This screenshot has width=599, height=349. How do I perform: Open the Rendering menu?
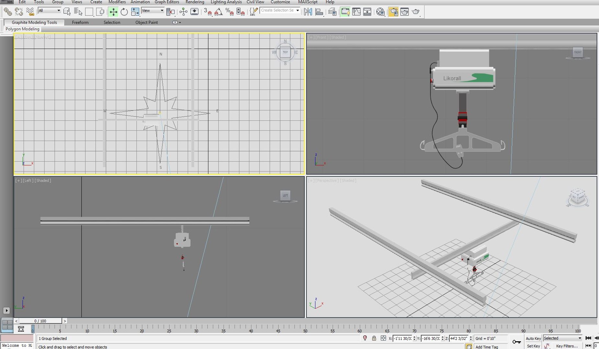[x=195, y=2]
